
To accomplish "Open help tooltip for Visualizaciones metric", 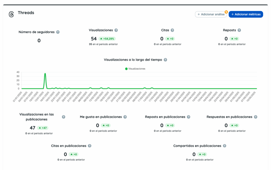I will 116,30.
